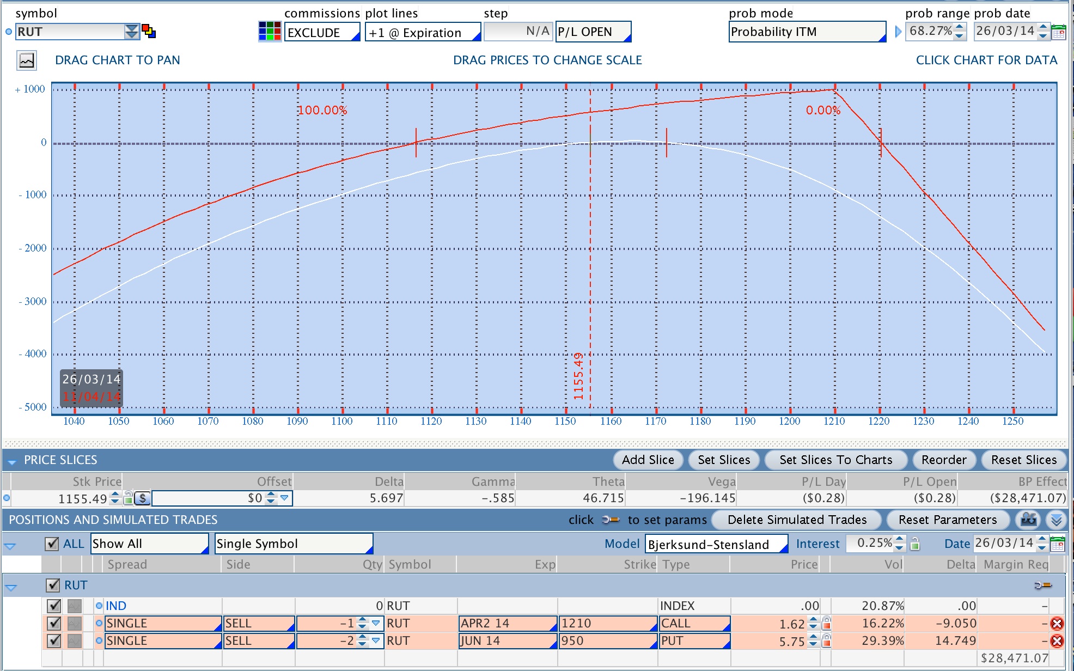1074x671 pixels.
Task: Open the CALL type dropdown in the 1210 row
Action: pyautogui.click(x=694, y=623)
